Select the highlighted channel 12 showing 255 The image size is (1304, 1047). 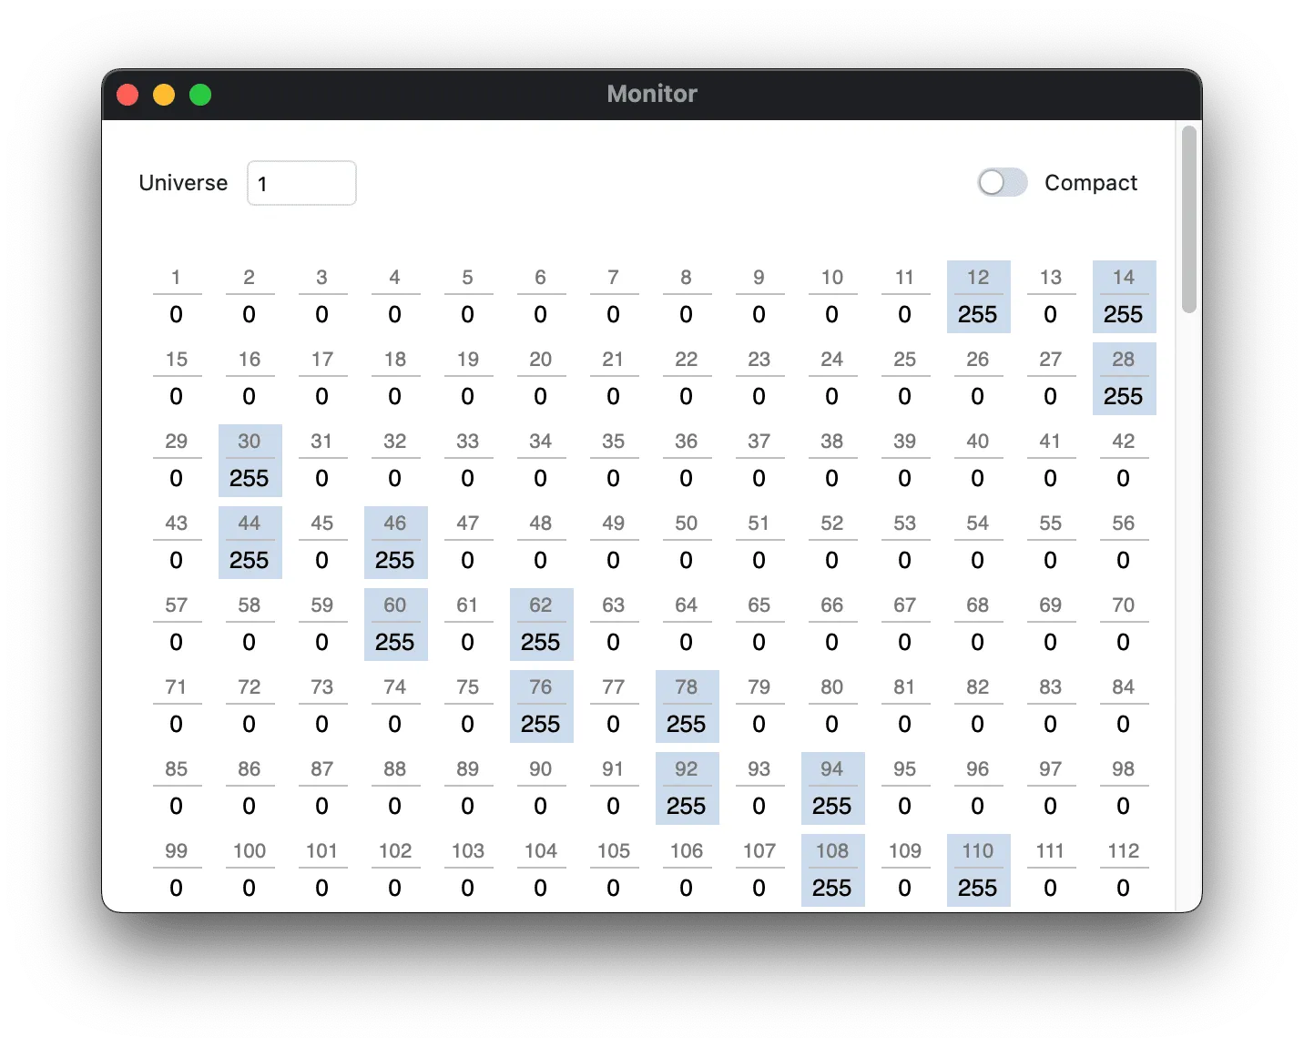[x=978, y=296]
